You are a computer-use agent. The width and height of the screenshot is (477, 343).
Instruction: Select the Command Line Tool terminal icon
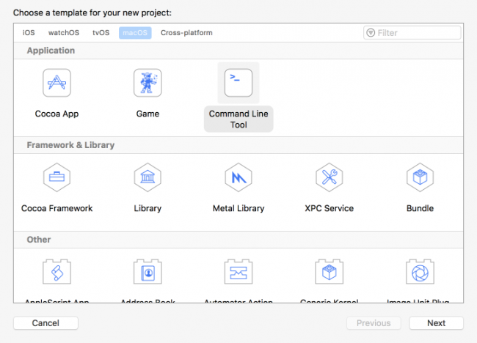tap(238, 83)
